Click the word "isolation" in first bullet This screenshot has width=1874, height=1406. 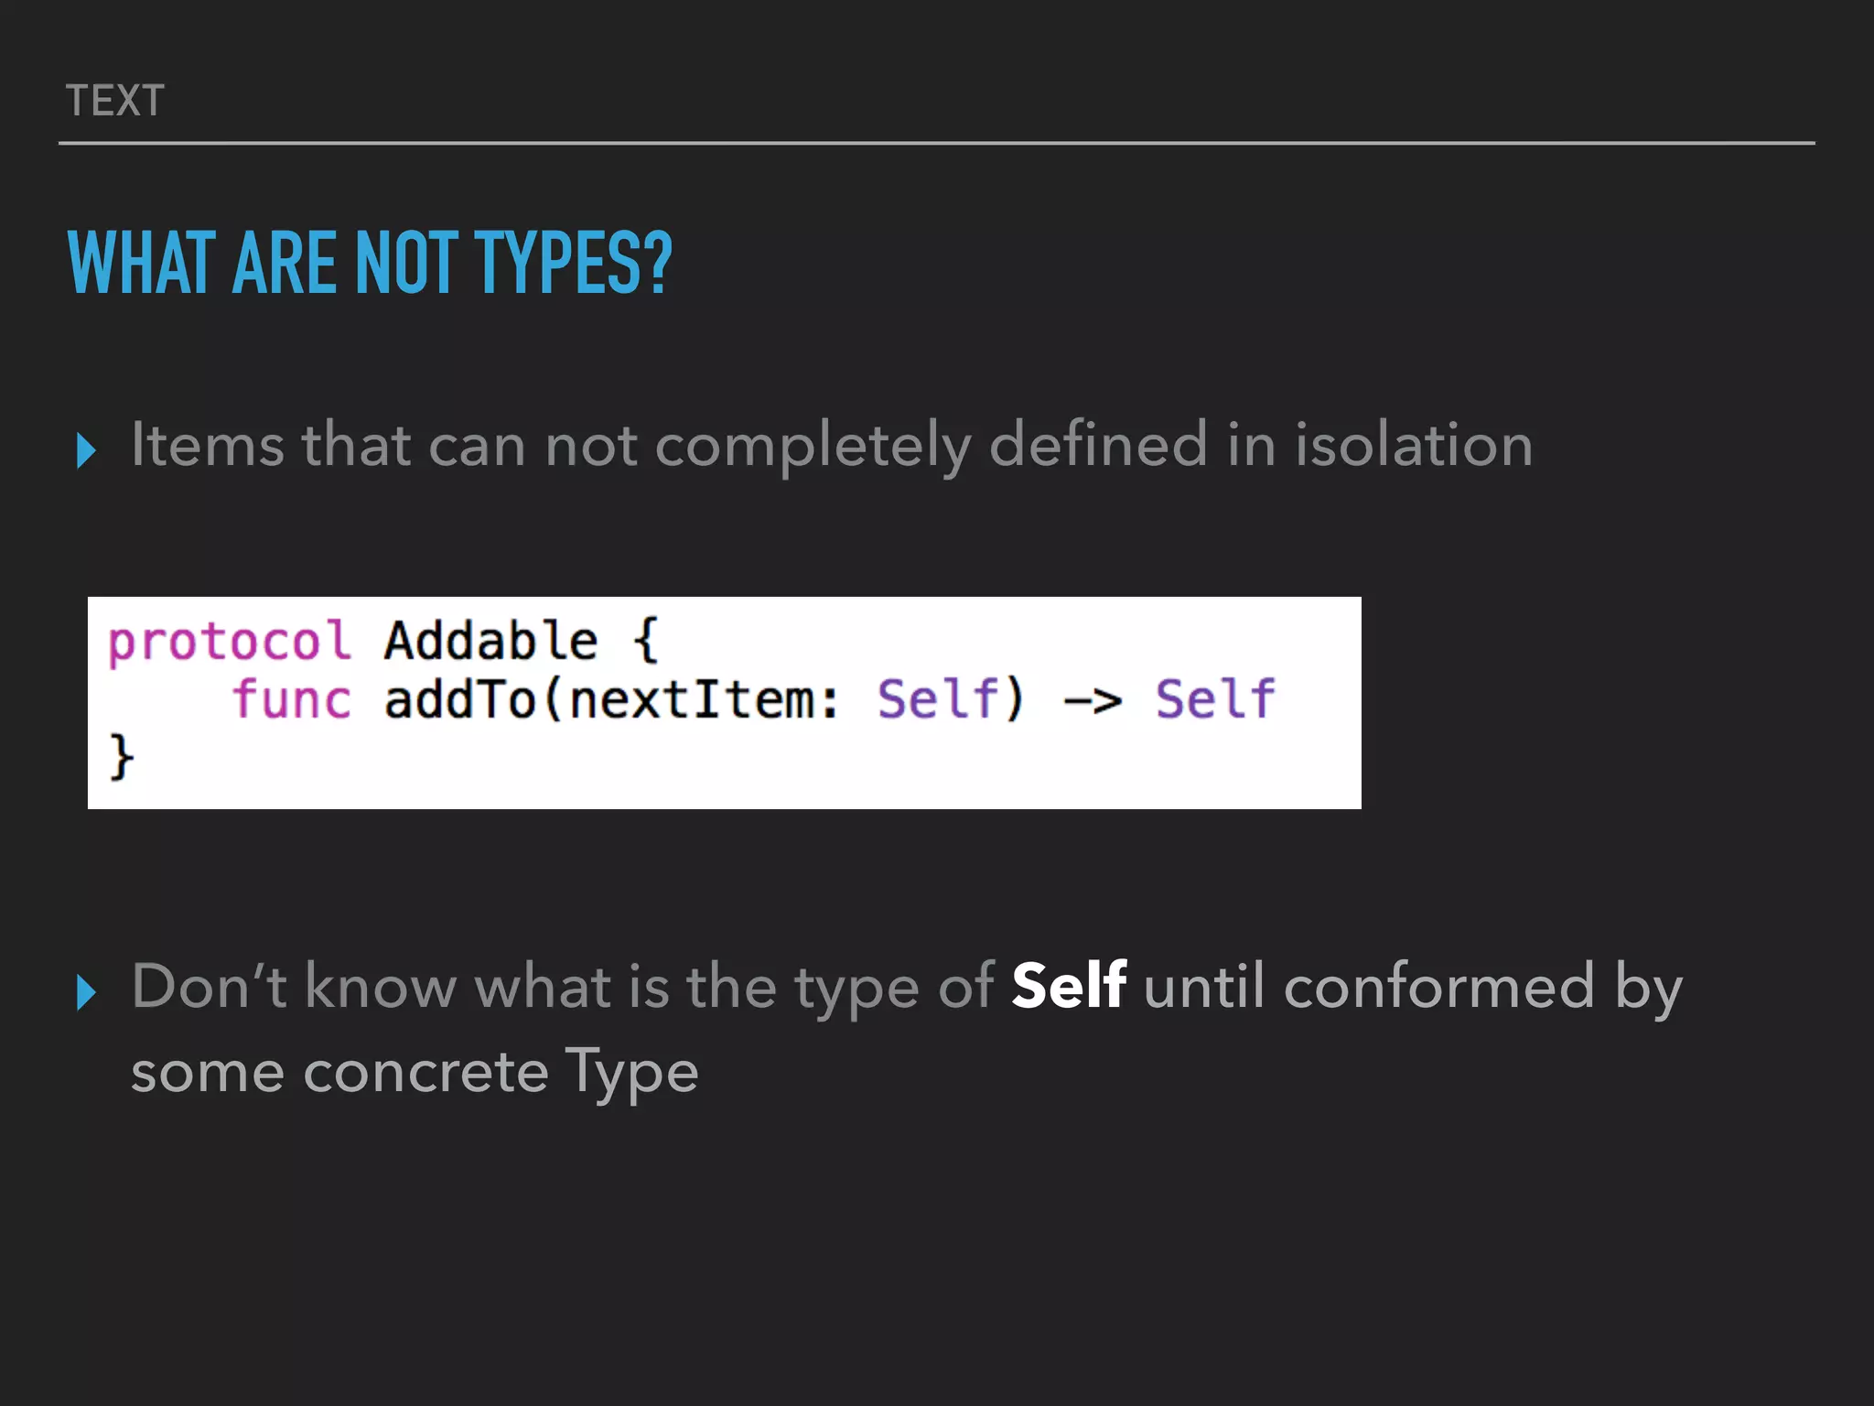tap(1413, 446)
